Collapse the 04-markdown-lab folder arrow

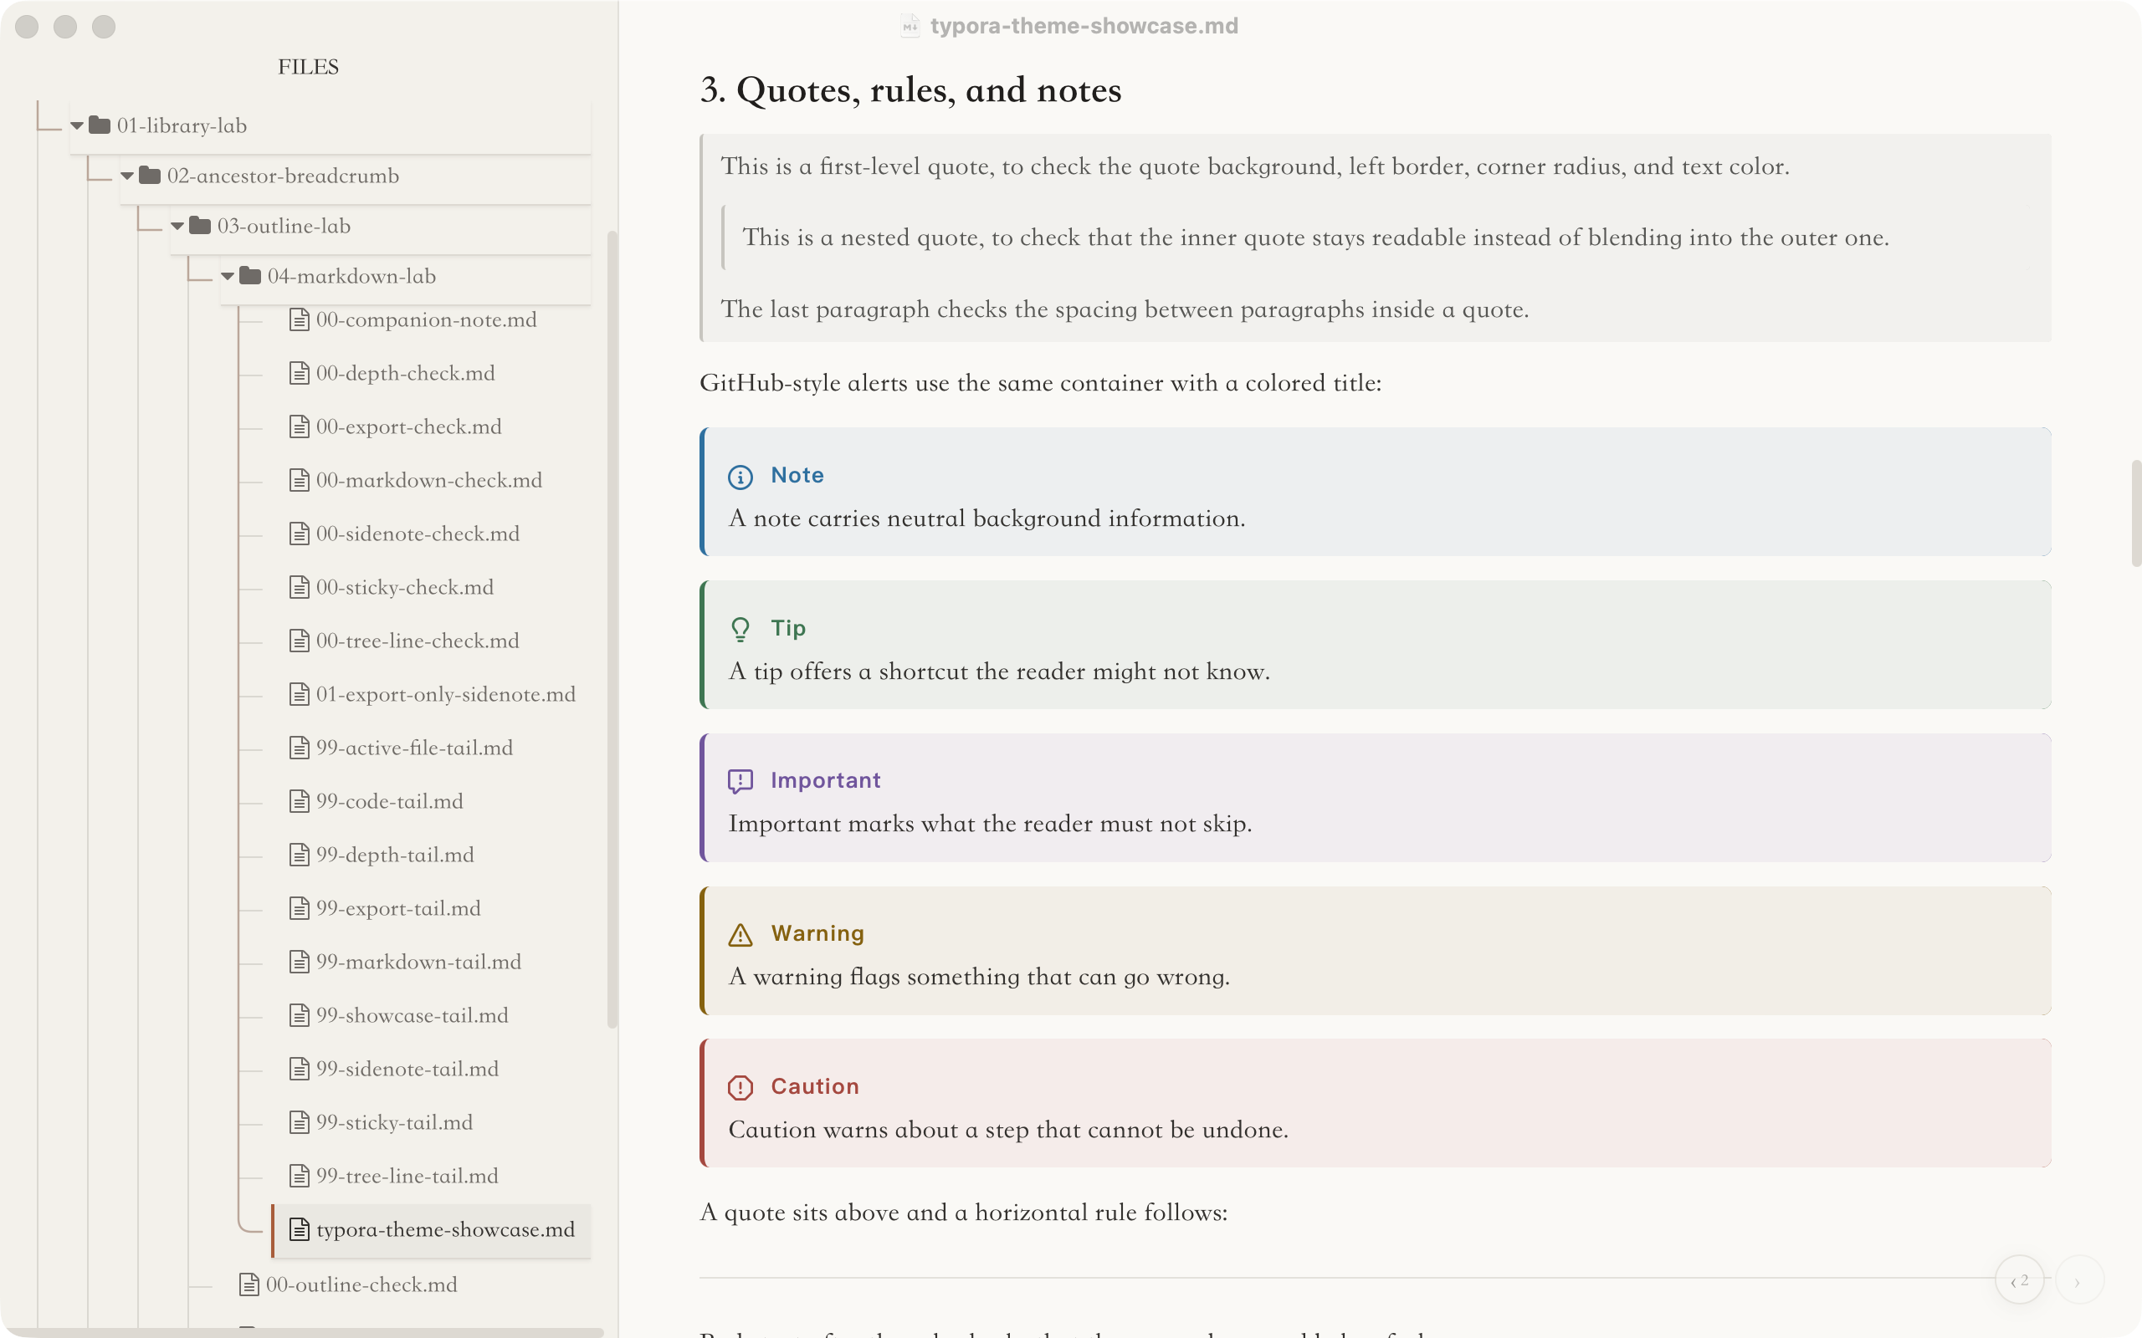tap(228, 277)
